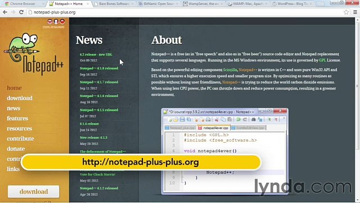
Task: Select the French flag language icon
Action: (x=56, y=21)
